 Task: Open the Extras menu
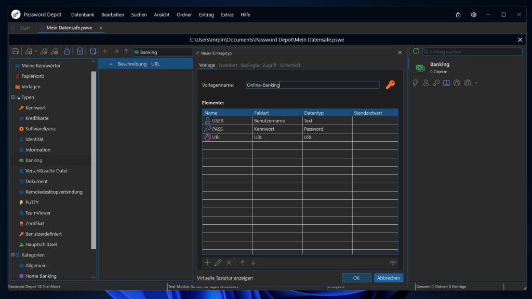click(x=228, y=15)
